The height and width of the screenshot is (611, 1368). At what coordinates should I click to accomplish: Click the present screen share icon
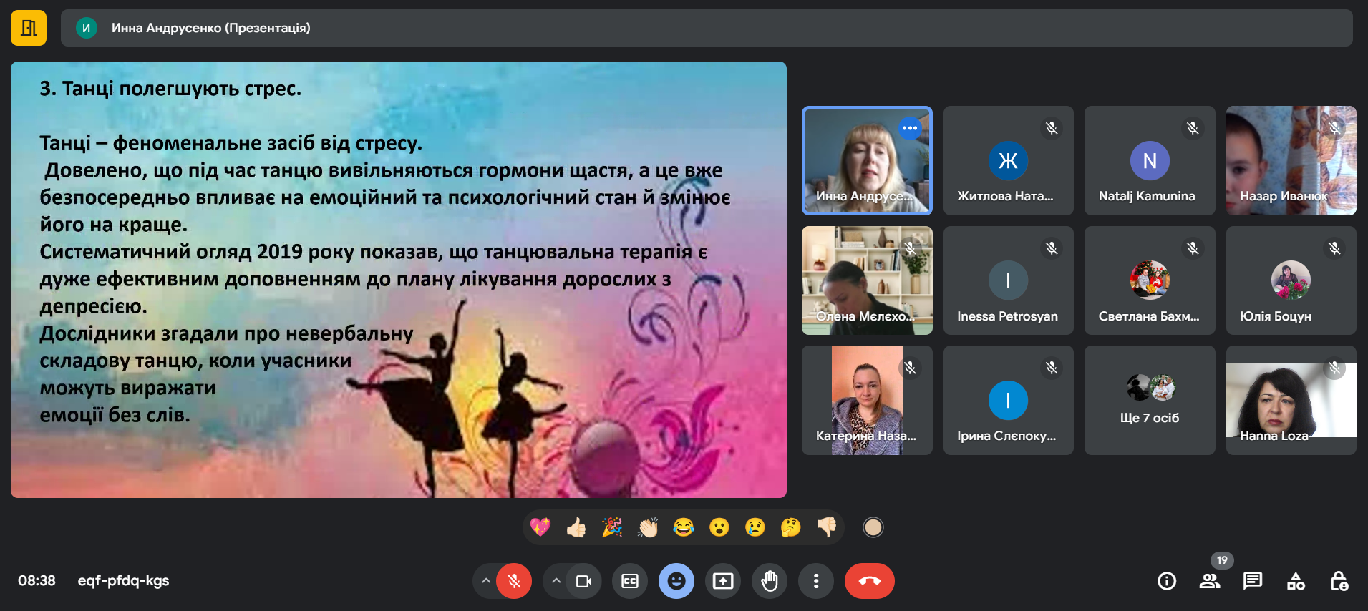click(x=723, y=581)
